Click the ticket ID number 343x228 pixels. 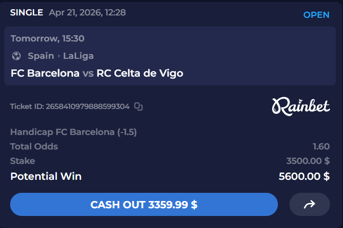tap(87, 106)
